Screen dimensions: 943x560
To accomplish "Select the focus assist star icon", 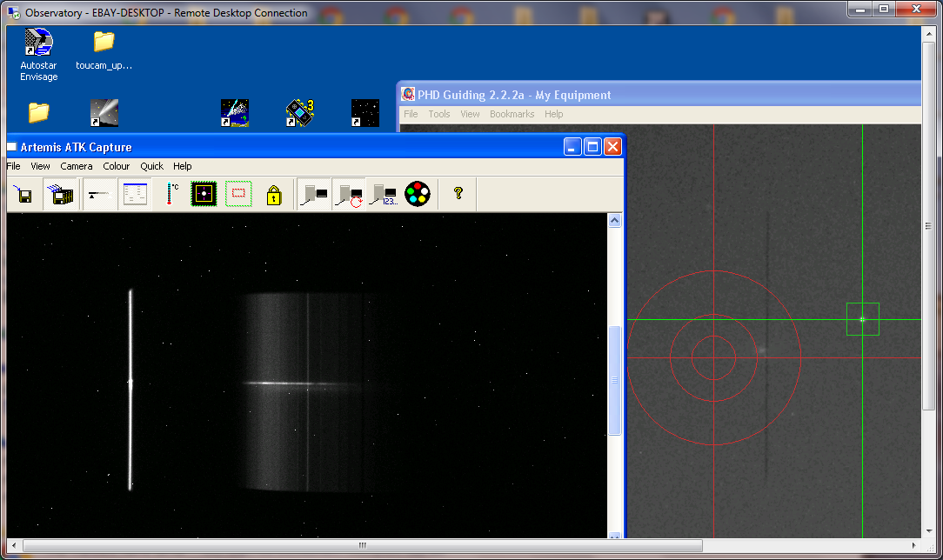I will (x=204, y=195).
